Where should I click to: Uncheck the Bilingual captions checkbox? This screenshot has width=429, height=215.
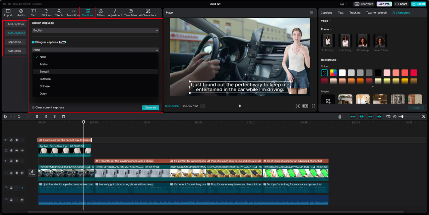33,42
